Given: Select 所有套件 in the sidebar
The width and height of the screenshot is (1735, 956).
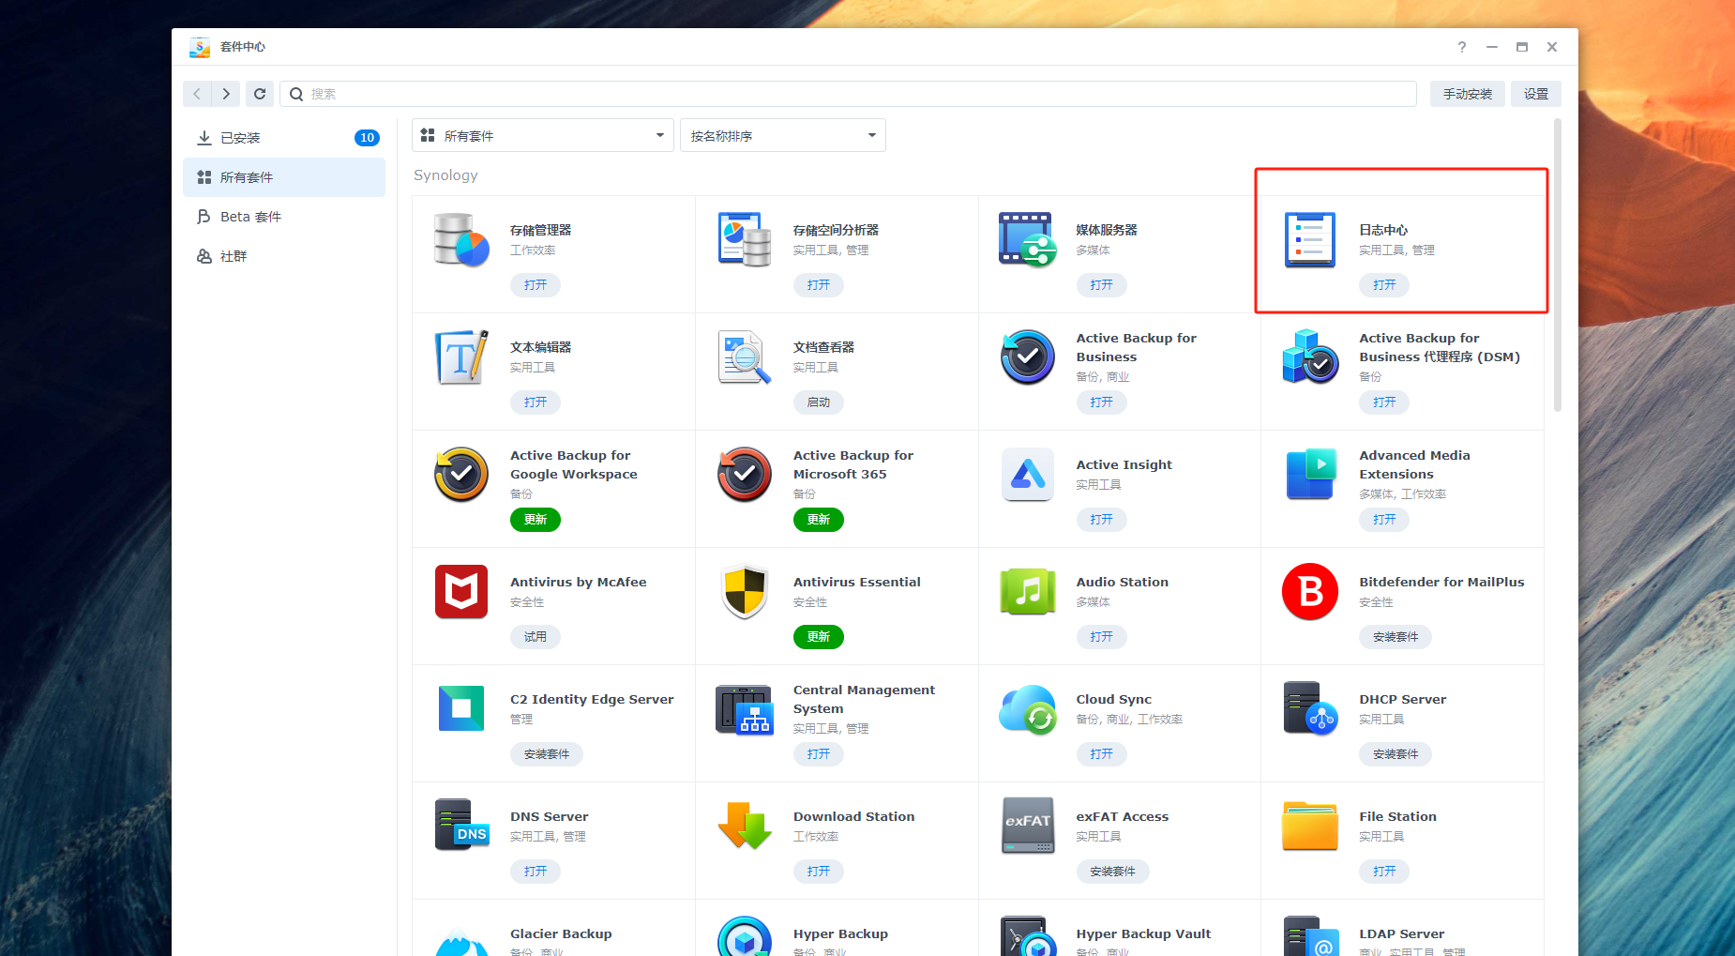Looking at the screenshot, I should (x=284, y=177).
